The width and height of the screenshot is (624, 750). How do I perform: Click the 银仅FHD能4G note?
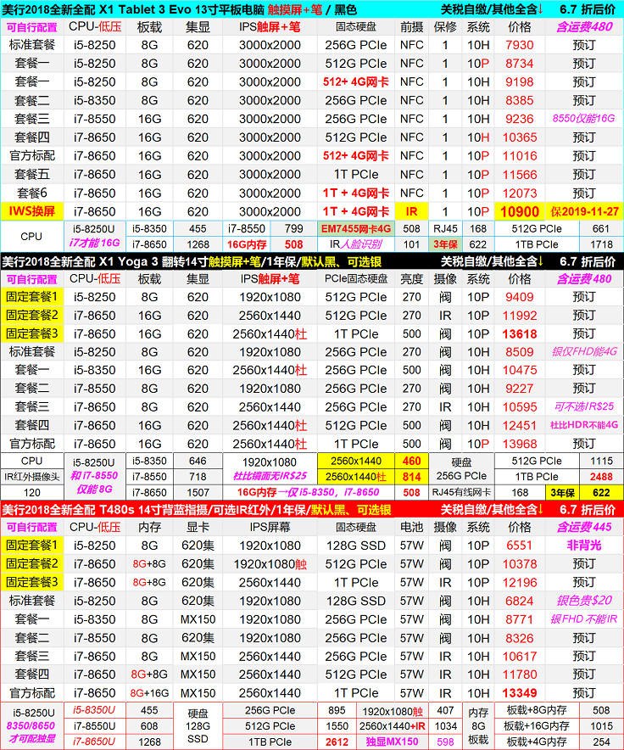(583, 352)
